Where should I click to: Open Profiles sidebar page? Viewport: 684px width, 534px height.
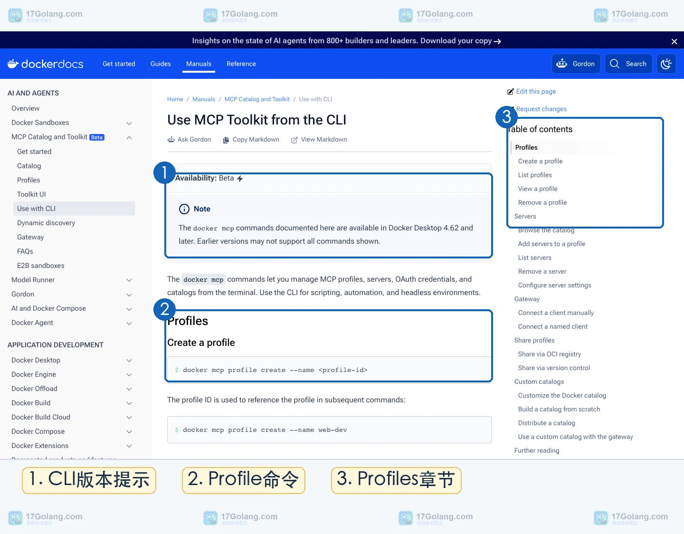[28, 180]
